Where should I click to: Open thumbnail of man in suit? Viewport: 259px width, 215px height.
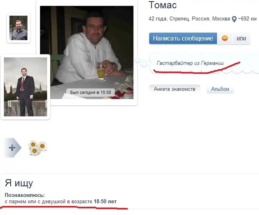click(25, 87)
